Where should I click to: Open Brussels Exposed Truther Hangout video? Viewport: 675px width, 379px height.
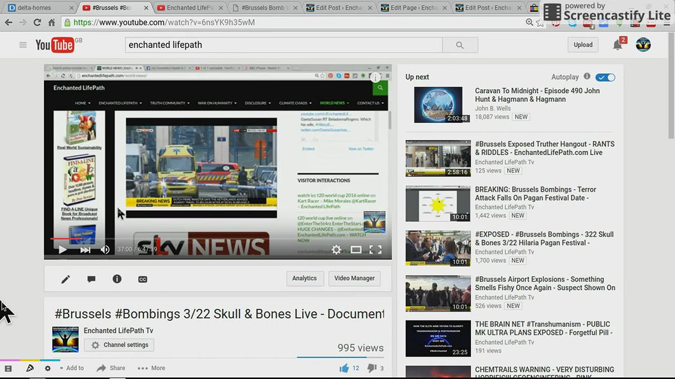click(x=544, y=148)
